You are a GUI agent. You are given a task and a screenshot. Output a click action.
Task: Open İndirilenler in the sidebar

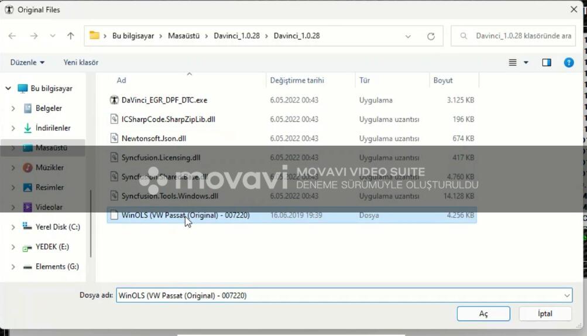point(53,128)
